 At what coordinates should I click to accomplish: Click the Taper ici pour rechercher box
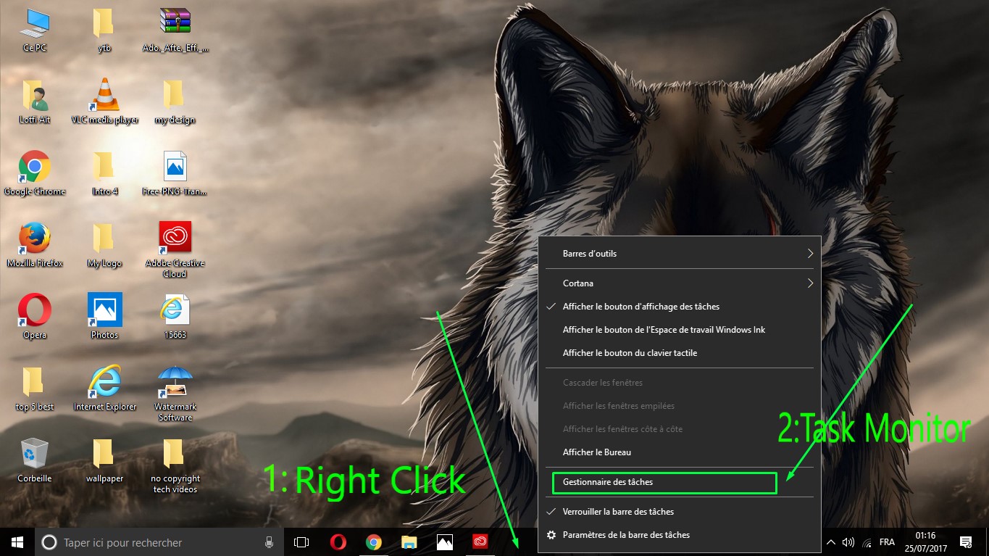coord(158,542)
